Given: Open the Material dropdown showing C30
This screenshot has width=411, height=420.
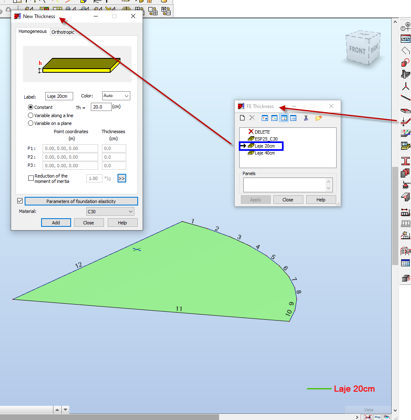Looking at the screenshot, I should 110,211.
